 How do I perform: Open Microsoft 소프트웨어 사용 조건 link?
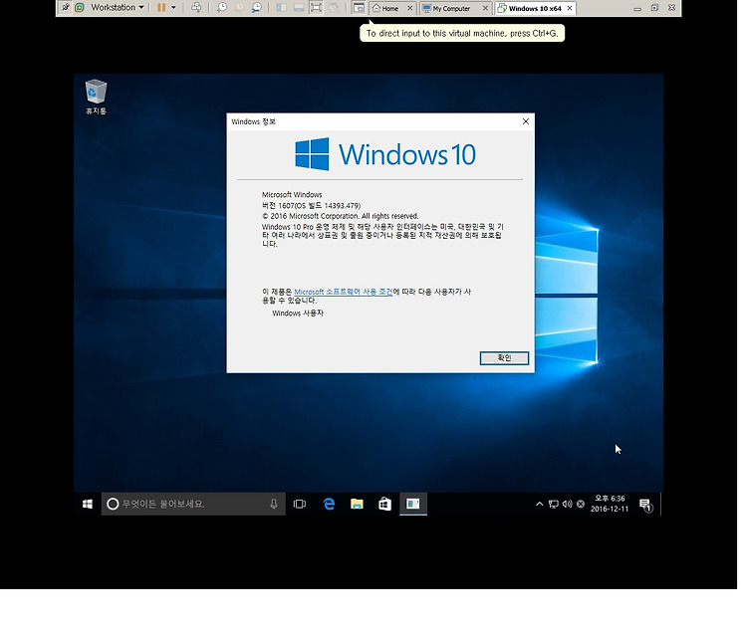click(343, 292)
